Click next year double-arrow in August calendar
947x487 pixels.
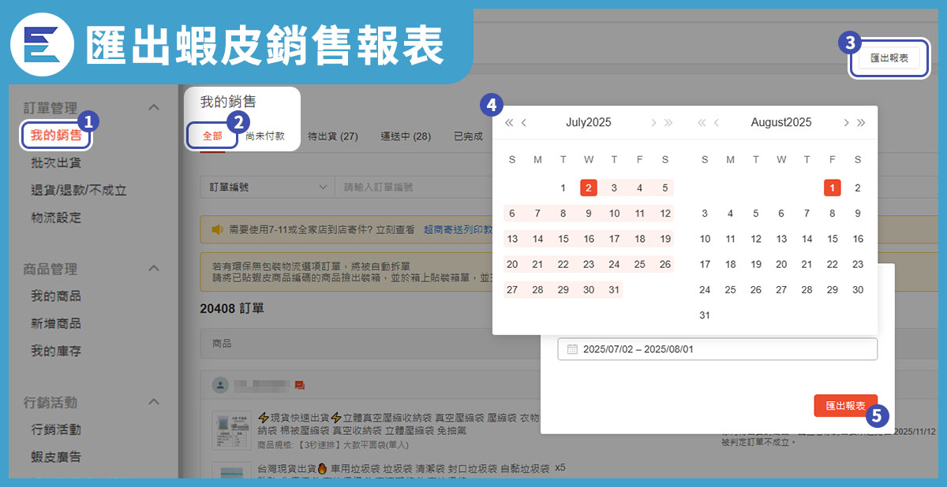tap(861, 123)
